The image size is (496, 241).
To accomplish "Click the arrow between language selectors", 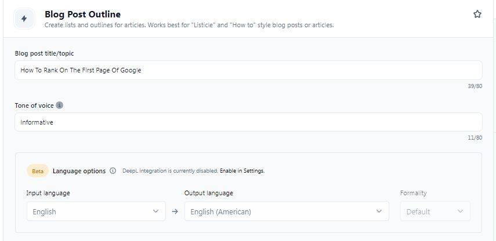I will (x=175, y=211).
